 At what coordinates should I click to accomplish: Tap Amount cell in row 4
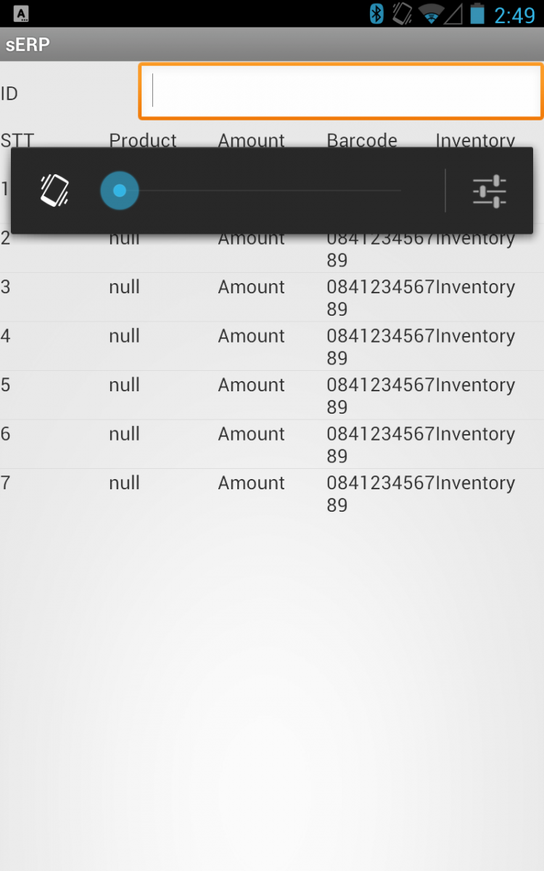coord(251,336)
